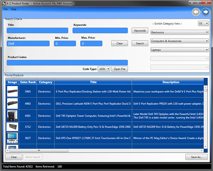This screenshot has width=213, height=171.
Task: Click the Dell U8735 battery thumbnail
Action: pos(12,127)
